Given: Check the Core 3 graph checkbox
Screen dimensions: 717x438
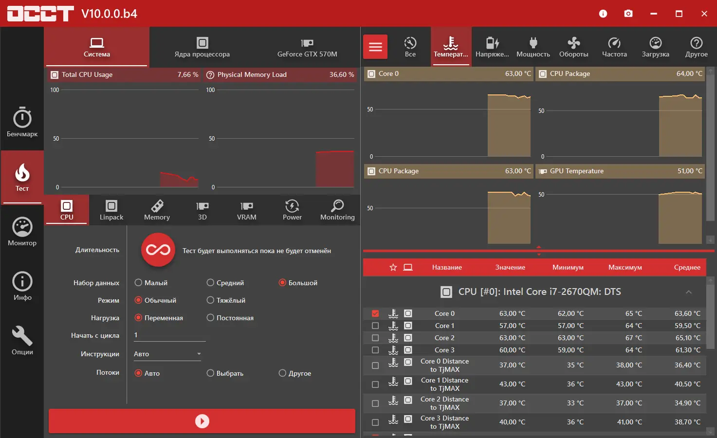Looking at the screenshot, I should pyautogui.click(x=375, y=350).
